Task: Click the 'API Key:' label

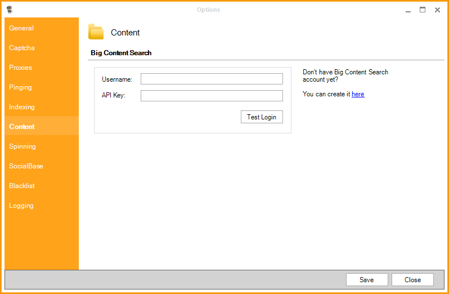Action: pos(114,95)
